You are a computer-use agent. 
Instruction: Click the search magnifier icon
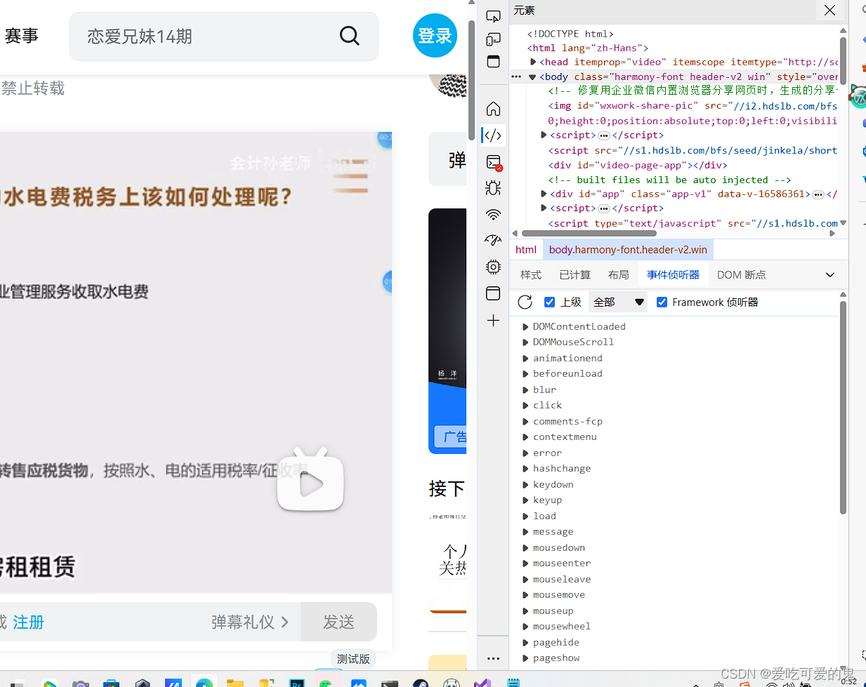pos(349,36)
